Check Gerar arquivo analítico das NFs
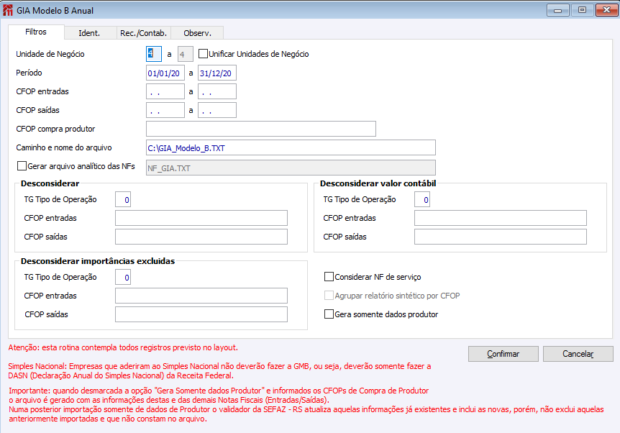This screenshot has width=620, height=433. click(x=22, y=166)
